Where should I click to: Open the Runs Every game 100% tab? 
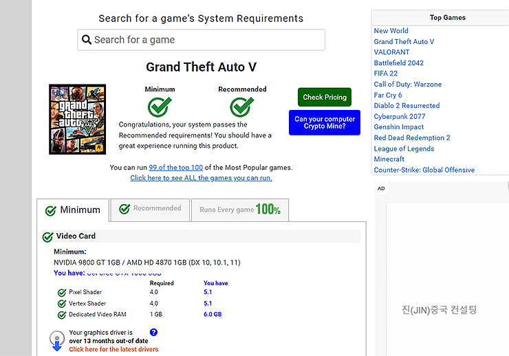(240, 210)
